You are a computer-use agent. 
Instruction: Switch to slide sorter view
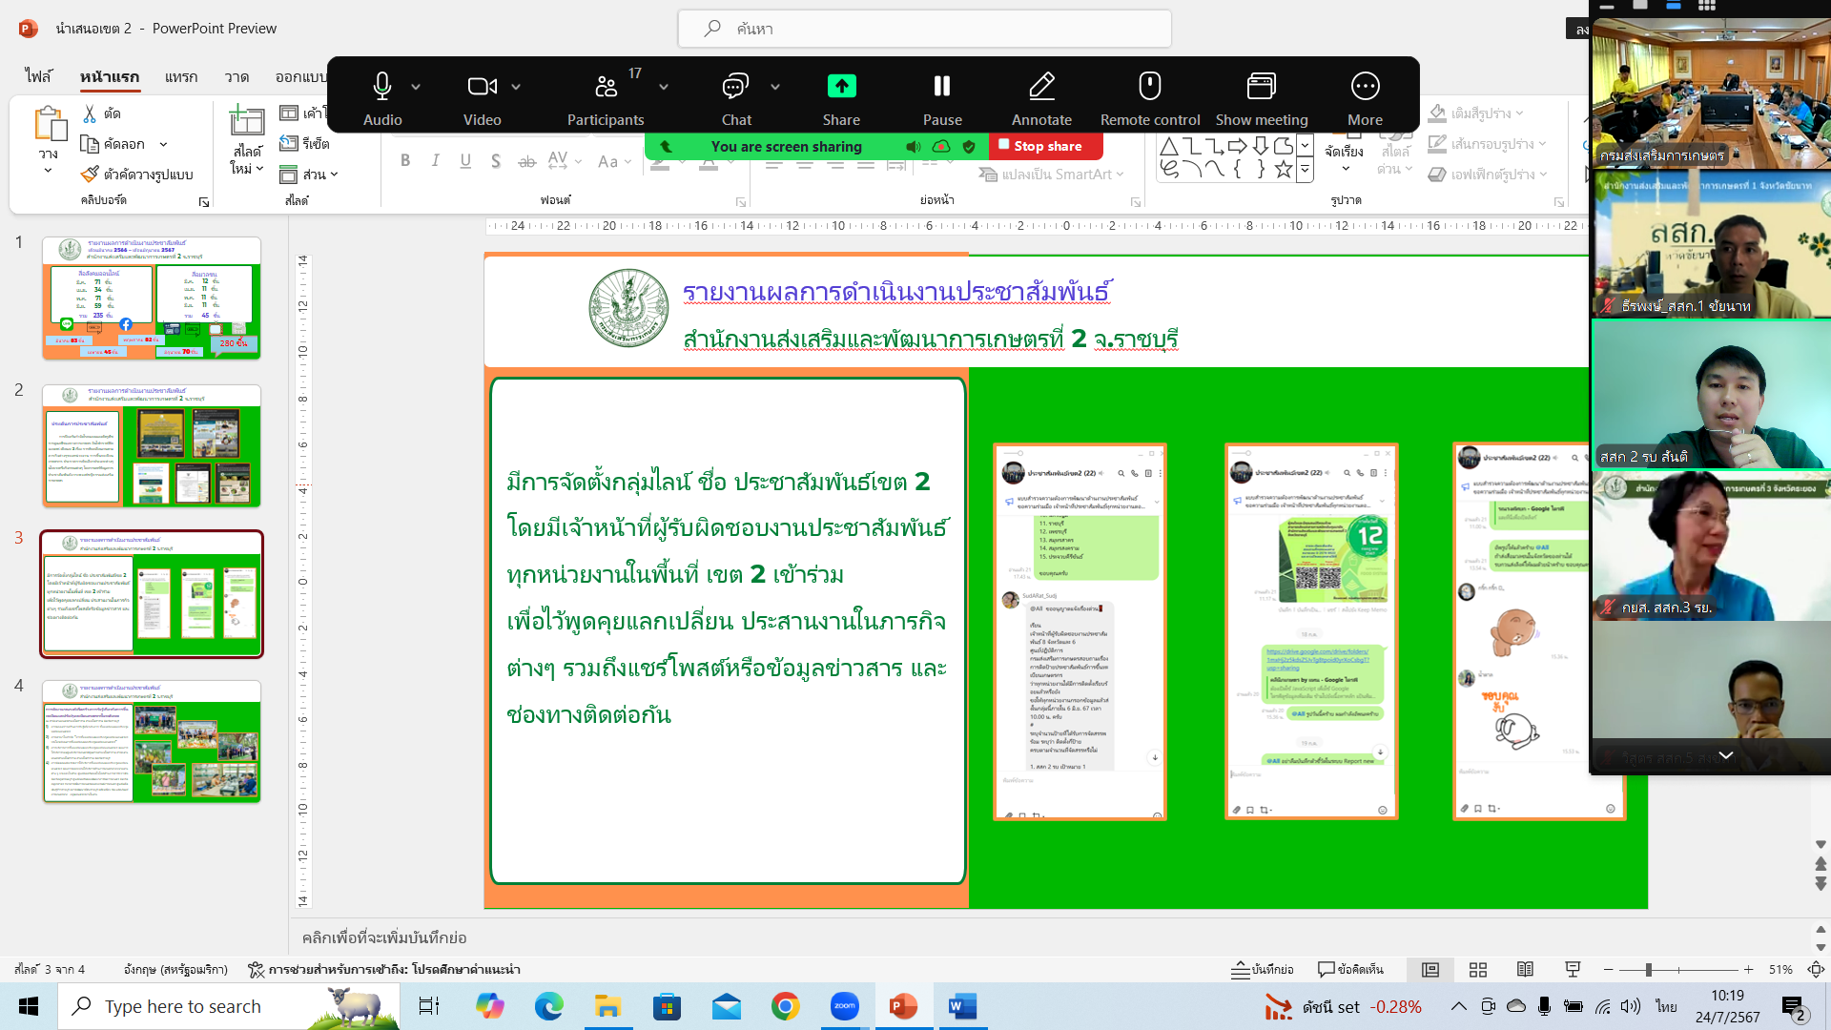pos(1477,969)
